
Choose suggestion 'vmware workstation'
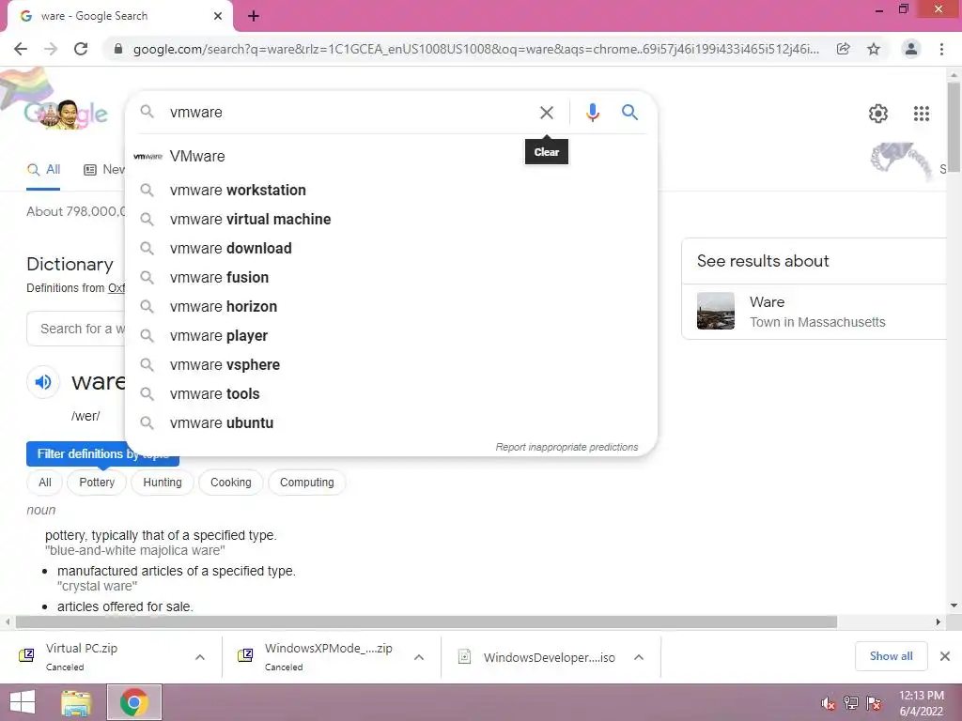391,190
